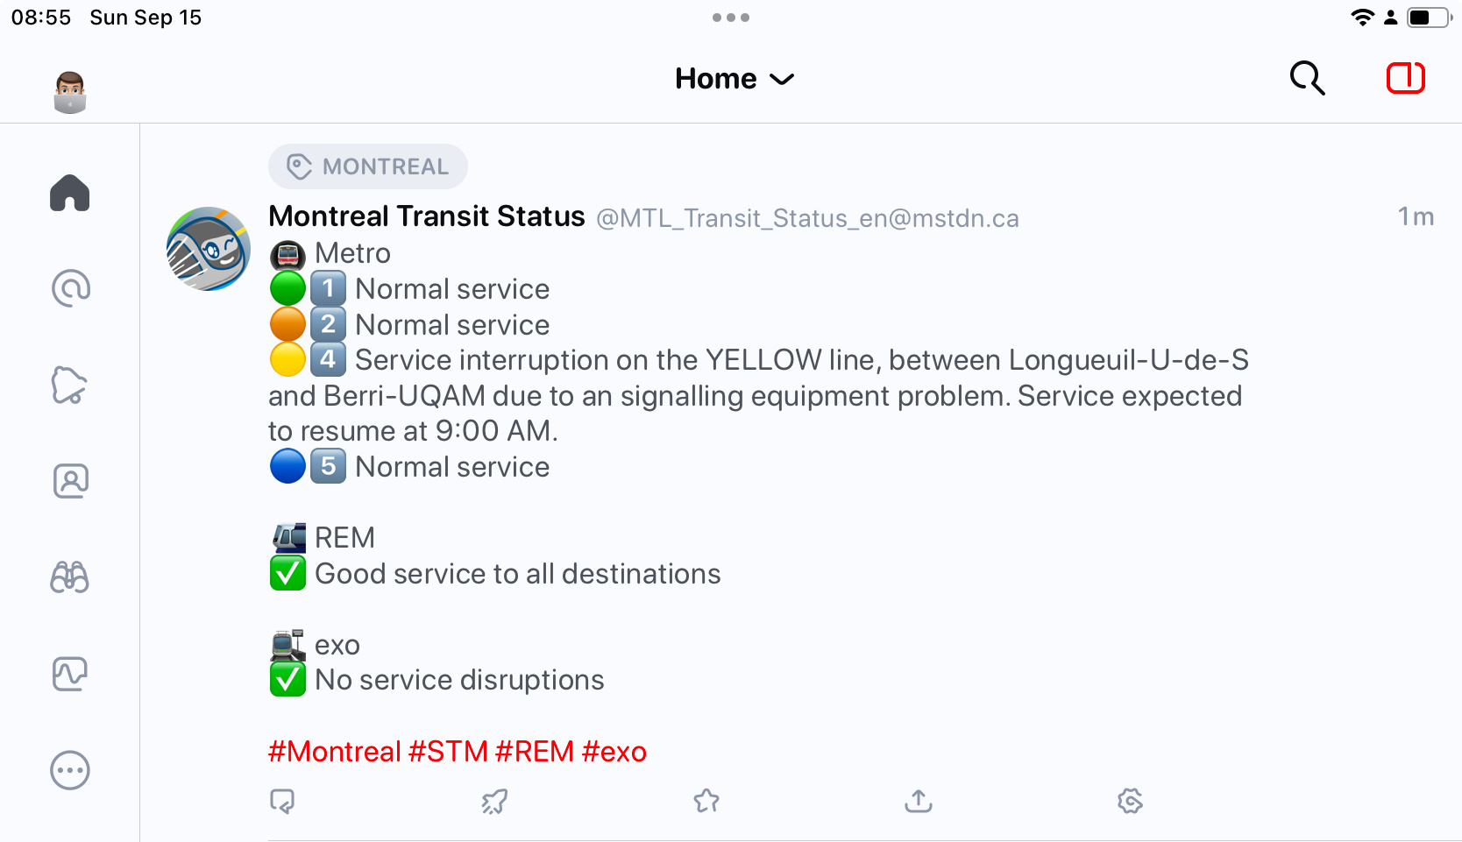This screenshot has width=1462, height=842.
Task: Open post settings gear menu
Action: coord(1131,801)
